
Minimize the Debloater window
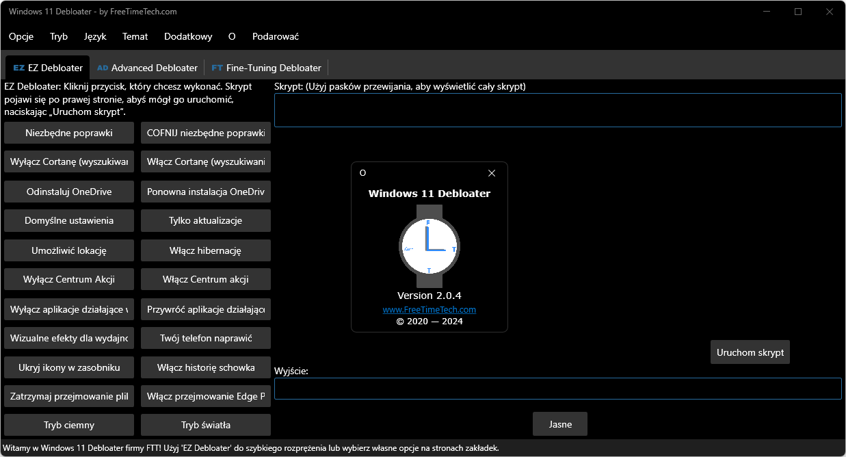point(767,12)
